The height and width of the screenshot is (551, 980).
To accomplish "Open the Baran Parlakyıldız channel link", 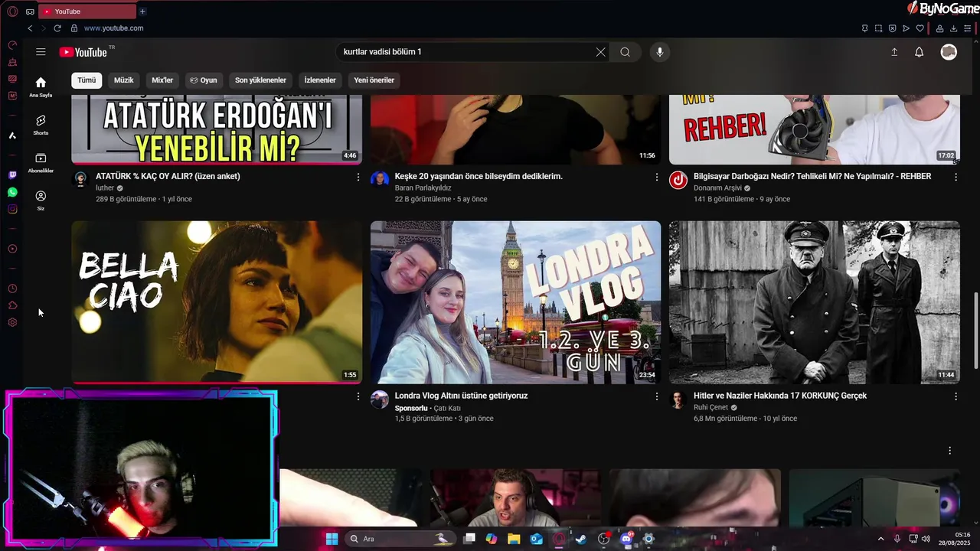I will [x=423, y=187].
